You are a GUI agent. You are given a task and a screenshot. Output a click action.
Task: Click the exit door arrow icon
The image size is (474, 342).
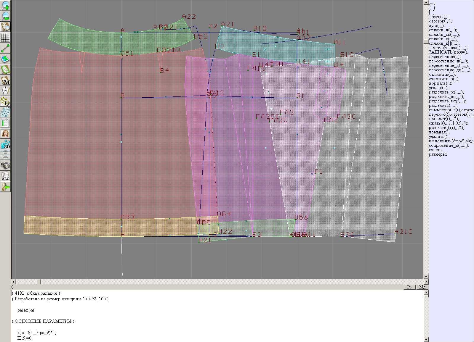pos(6,187)
